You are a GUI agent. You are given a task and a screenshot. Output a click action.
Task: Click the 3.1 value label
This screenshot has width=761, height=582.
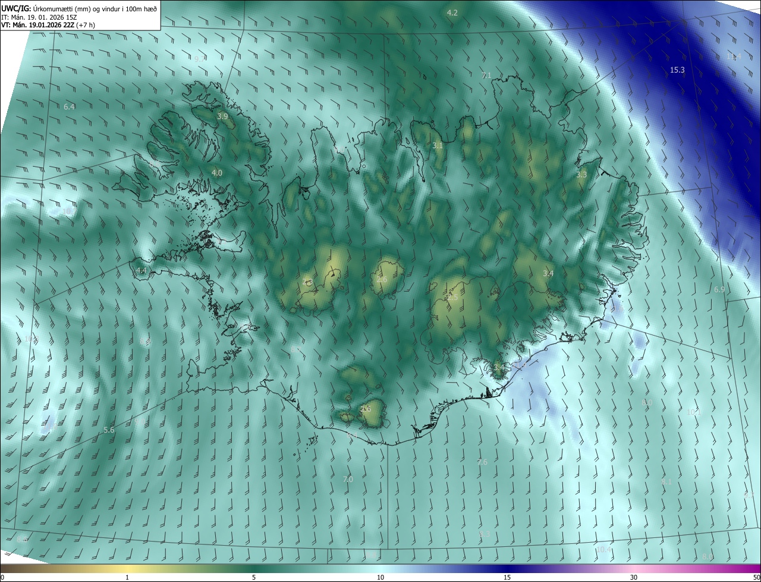438,145
